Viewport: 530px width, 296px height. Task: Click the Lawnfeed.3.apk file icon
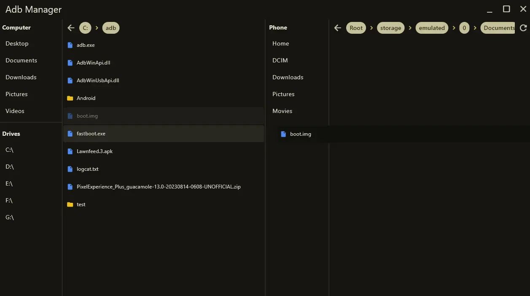(x=70, y=151)
